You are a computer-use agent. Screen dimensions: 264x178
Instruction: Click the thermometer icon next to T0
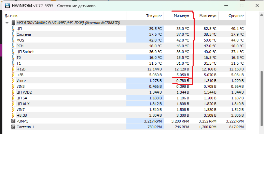coord(13,58)
